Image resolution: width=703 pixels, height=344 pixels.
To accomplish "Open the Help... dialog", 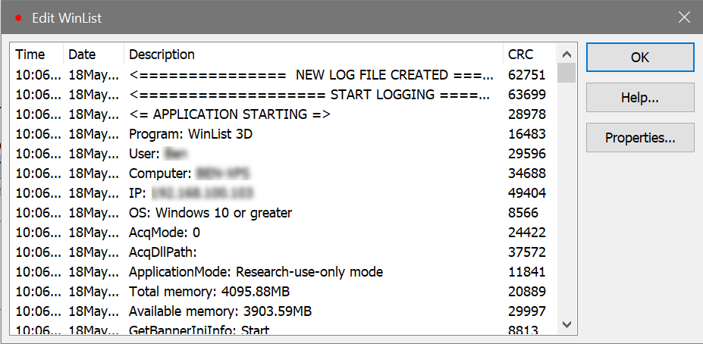I will 640,98.
